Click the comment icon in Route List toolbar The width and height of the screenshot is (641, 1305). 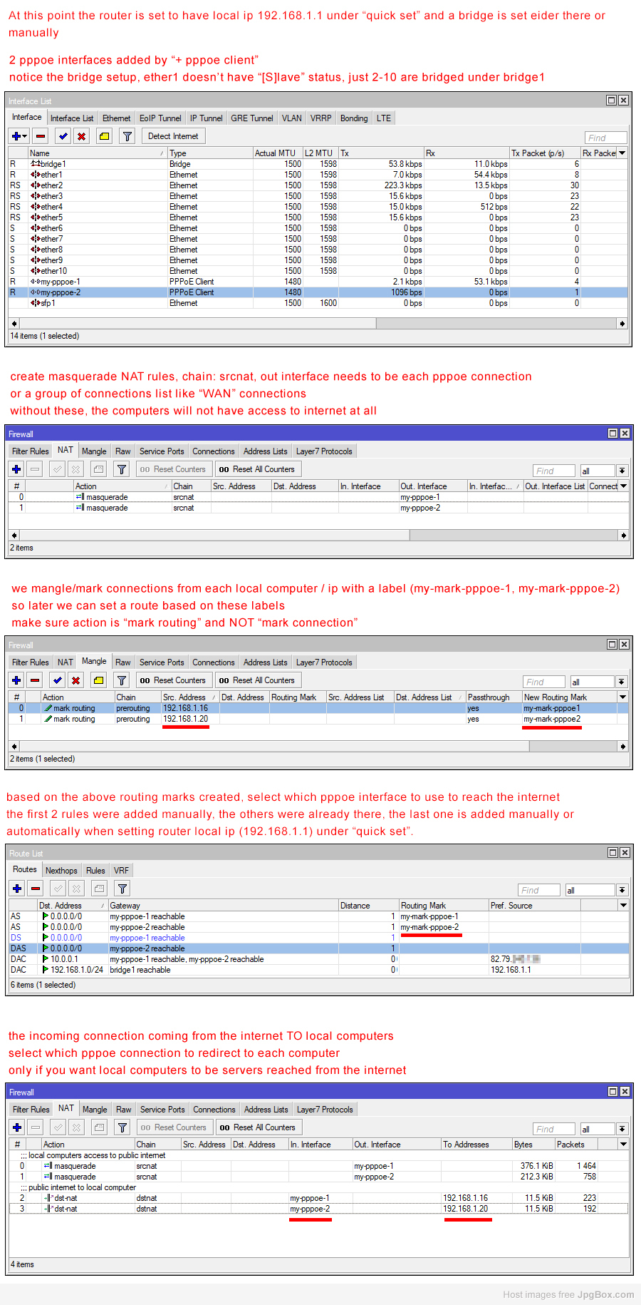coord(99,889)
